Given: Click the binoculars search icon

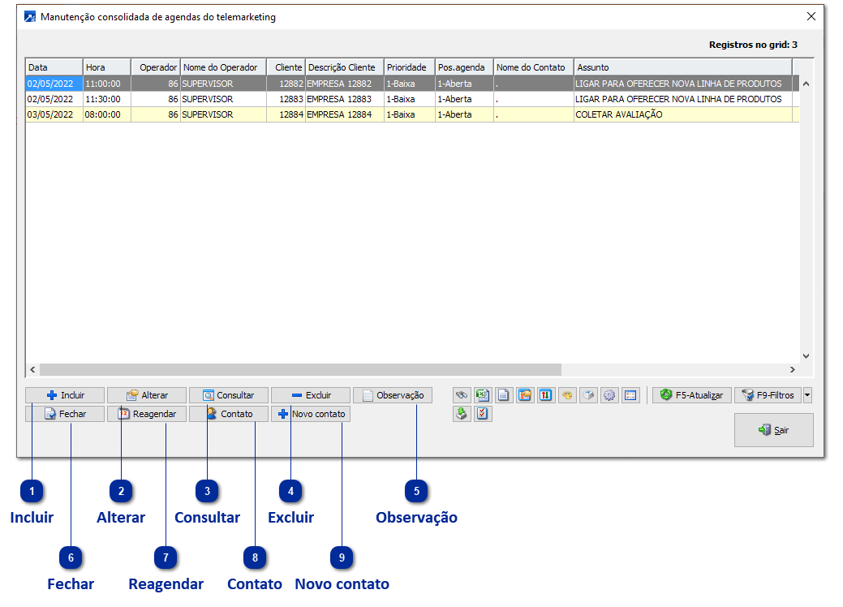Looking at the screenshot, I should (462, 395).
